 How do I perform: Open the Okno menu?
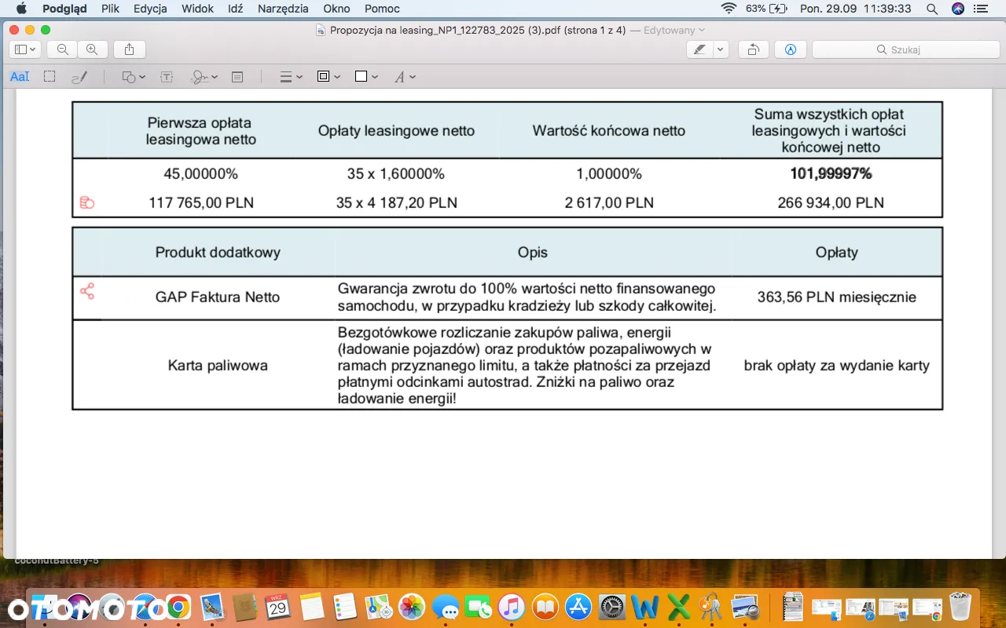[336, 9]
